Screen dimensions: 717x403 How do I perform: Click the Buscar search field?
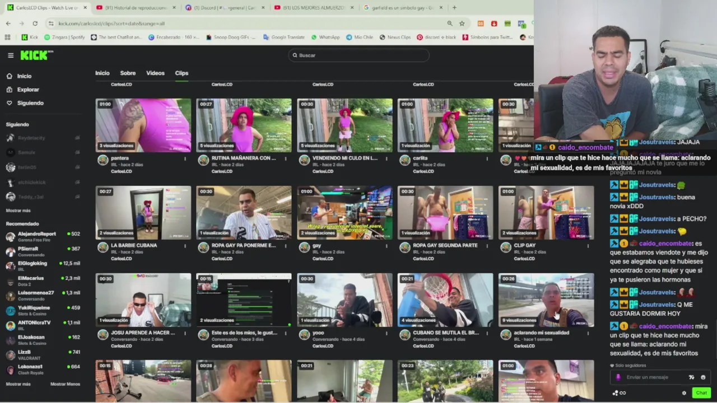click(358, 55)
